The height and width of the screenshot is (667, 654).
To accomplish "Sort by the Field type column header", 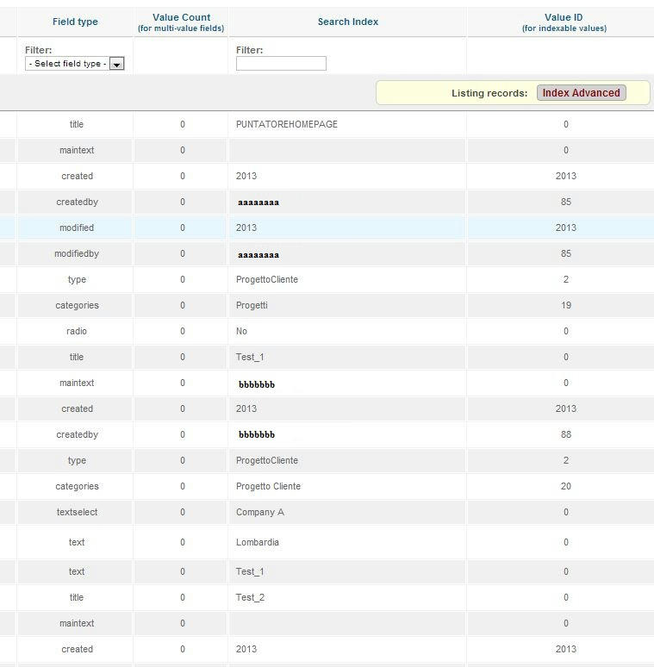I will (x=75, y=22).
